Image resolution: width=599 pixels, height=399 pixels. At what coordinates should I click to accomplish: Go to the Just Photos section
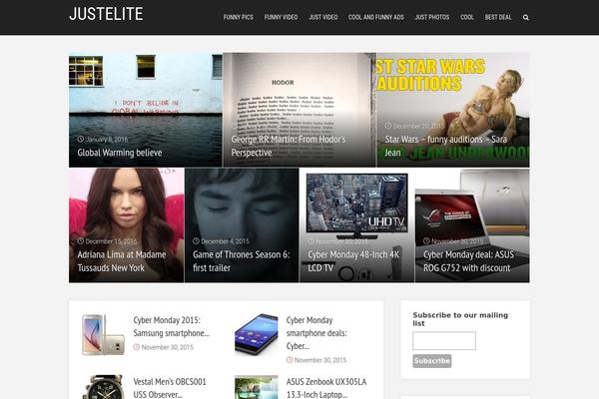(432, 17)
